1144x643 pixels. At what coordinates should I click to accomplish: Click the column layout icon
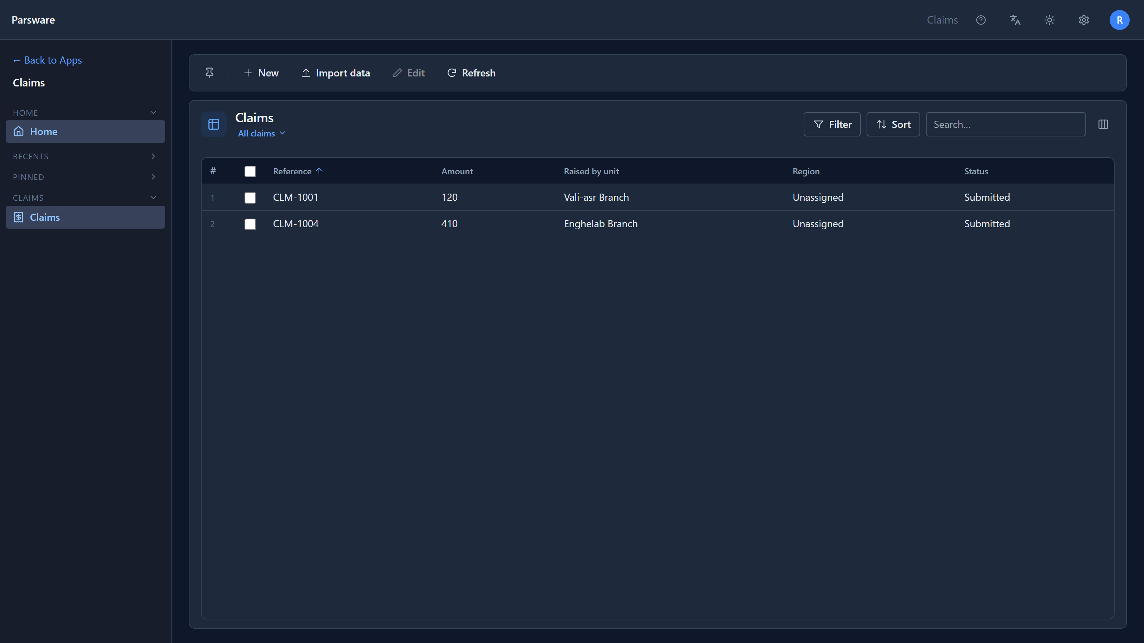1103,124
